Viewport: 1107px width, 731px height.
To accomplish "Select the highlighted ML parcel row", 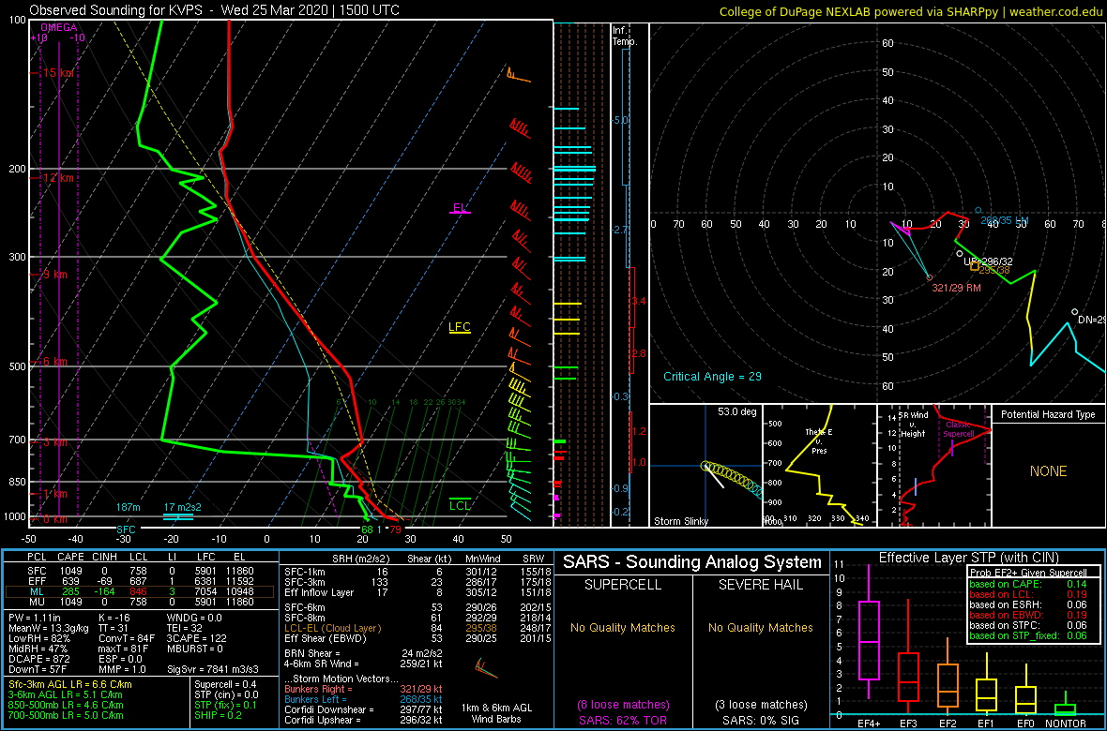I will [x=140, y=592].
